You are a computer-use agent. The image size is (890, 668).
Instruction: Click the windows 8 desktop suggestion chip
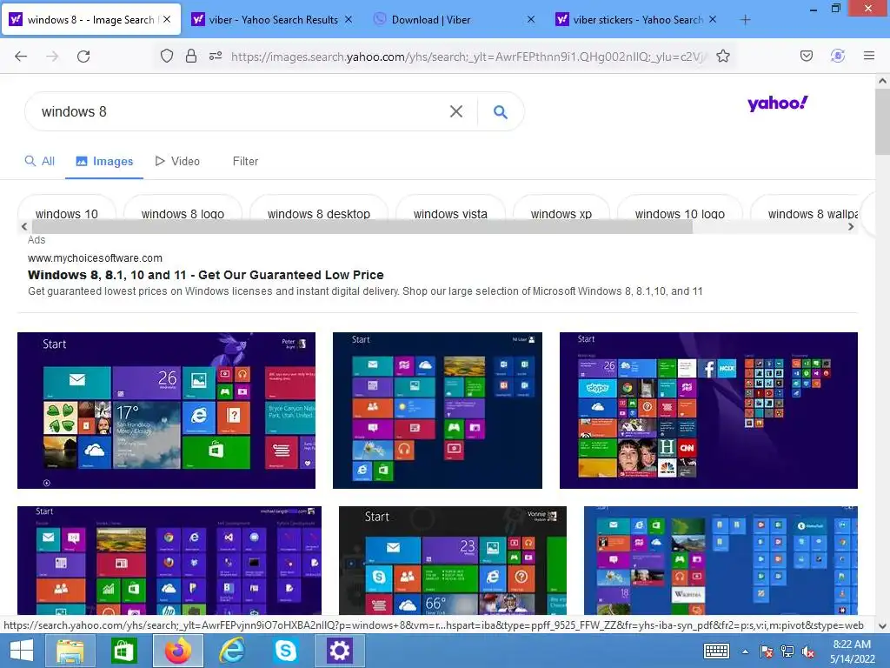319,214
